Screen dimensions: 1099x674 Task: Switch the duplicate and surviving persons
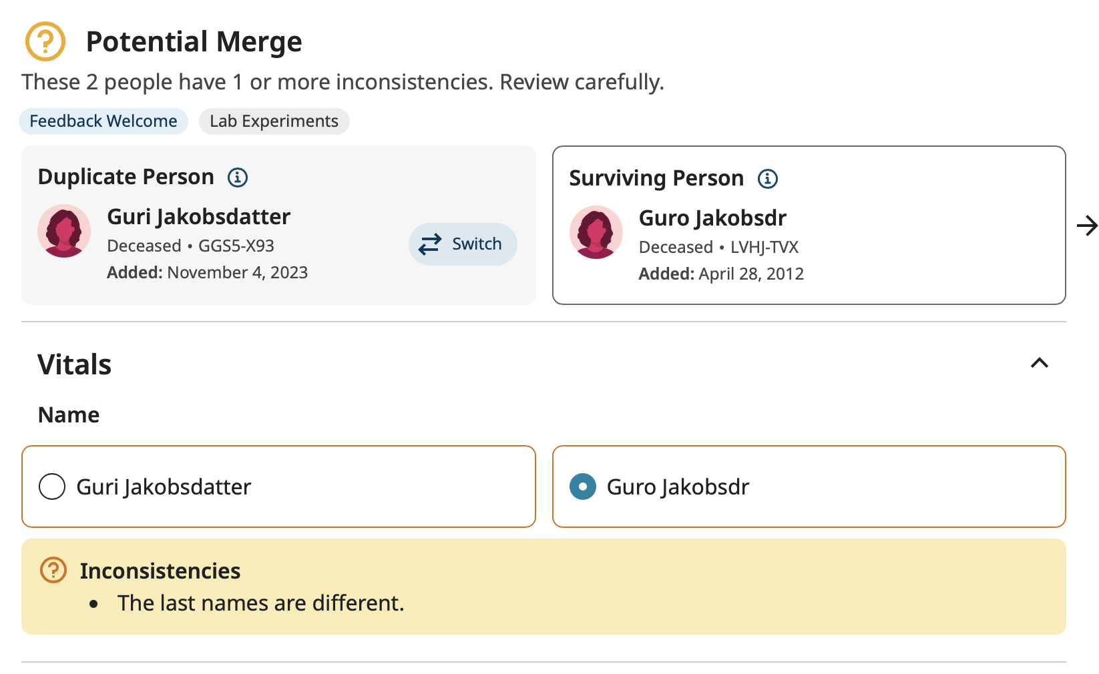[x=463, y=244]
